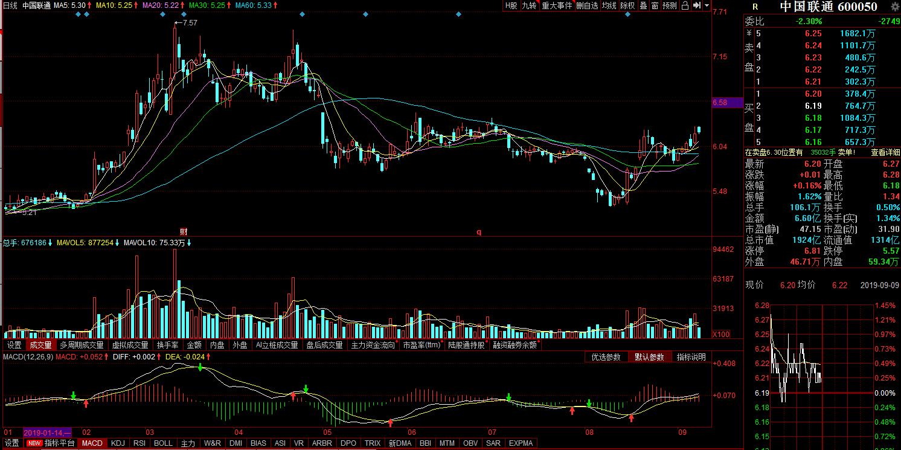The width and height of the screenshot is (901, 450).
Task: Click the R badge beside 中国联通 title
Action: [x=755, y=7]
